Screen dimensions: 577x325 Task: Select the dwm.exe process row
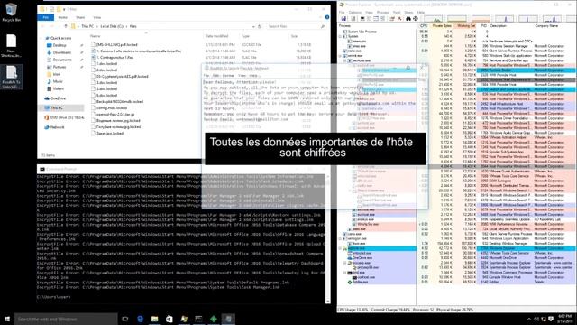457,244
